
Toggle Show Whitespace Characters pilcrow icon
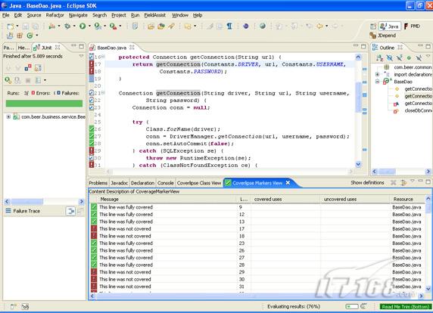tap(229, 26)
